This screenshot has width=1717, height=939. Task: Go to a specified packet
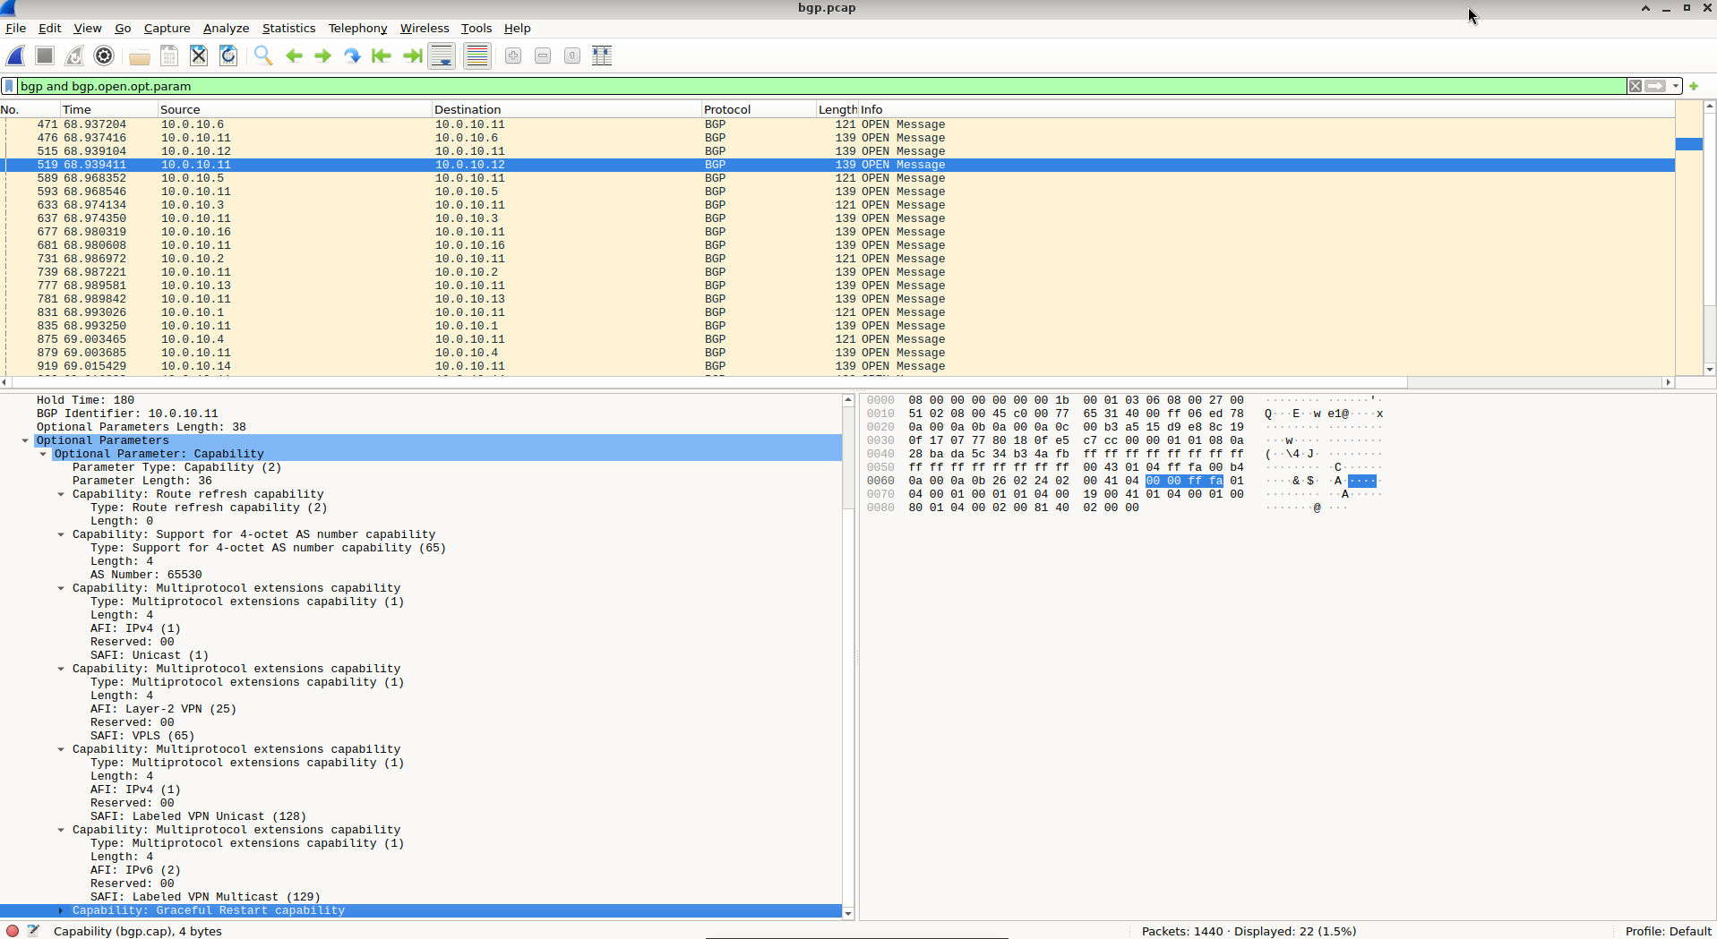(x=352, y=55)
